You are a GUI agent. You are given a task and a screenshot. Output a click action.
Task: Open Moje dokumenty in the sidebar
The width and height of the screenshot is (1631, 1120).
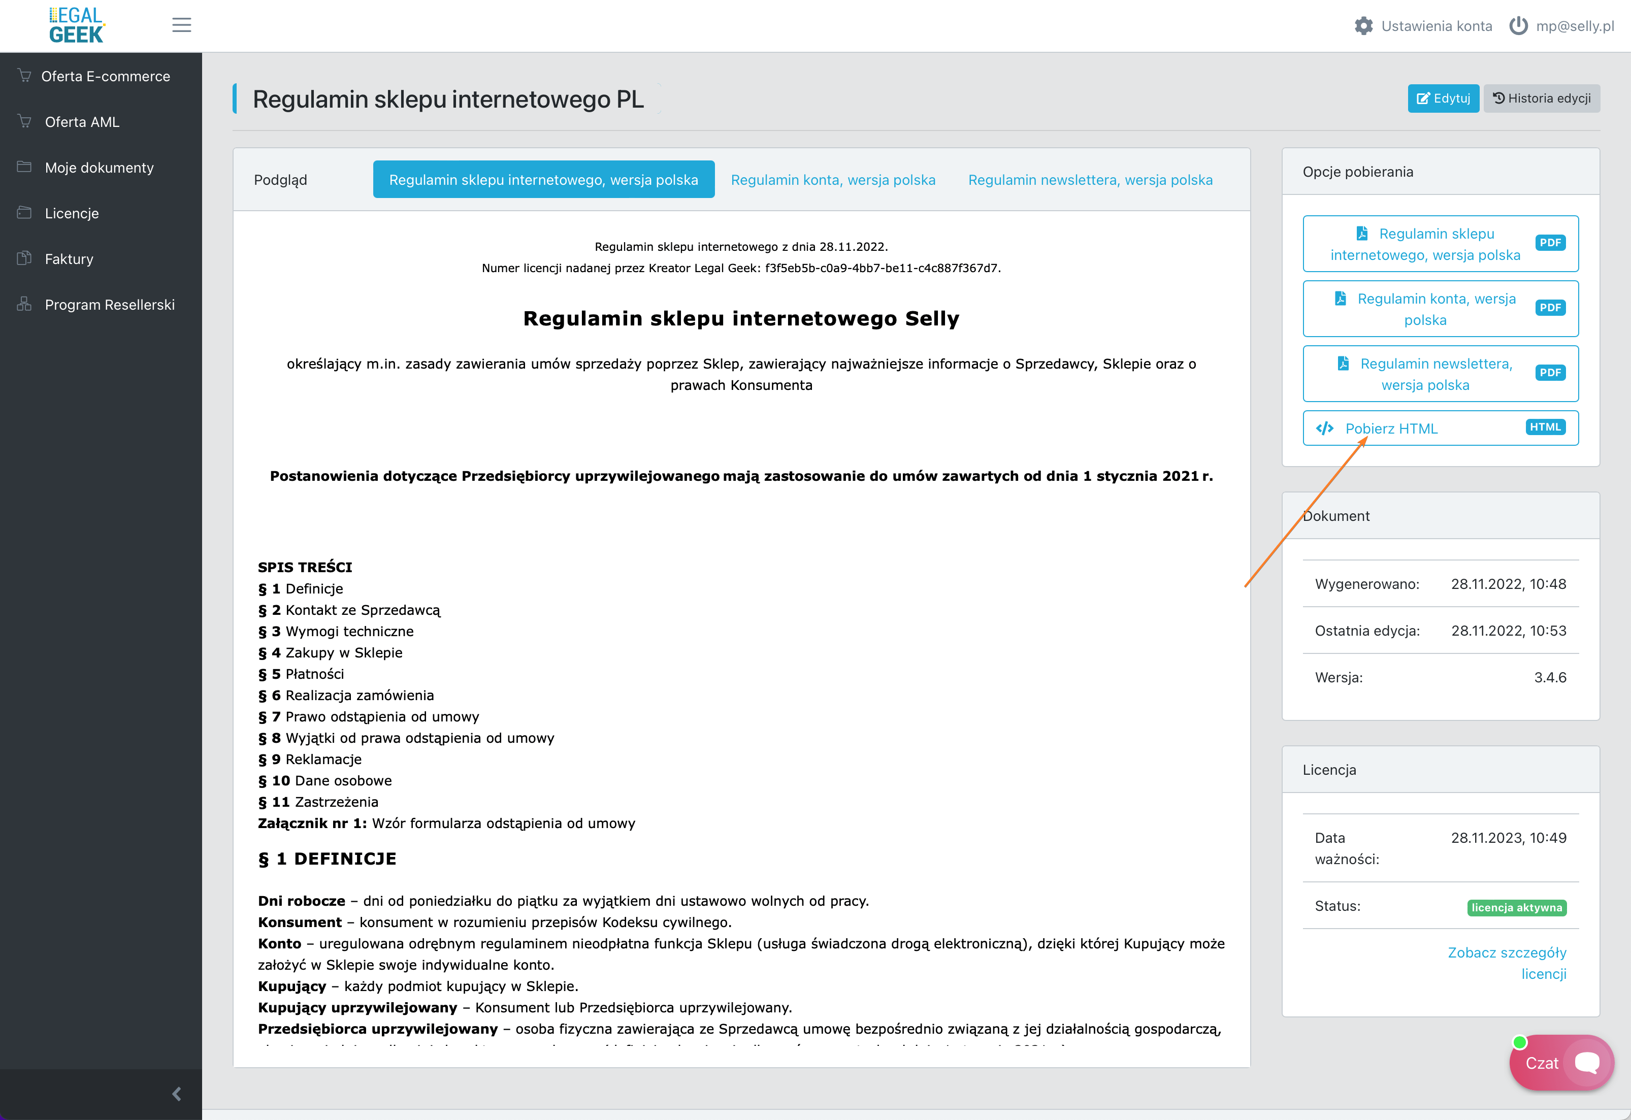pyautogui.click(x=99, y=168)
